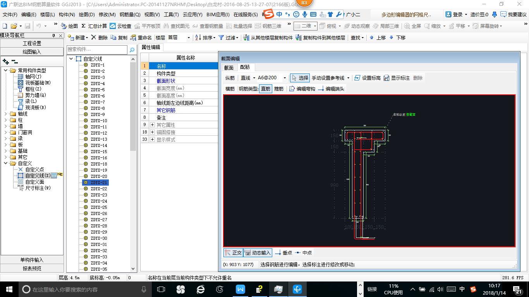The width and height of the screenshot is (529, 297).
Task: Open 云检查 tool
Action: point(120,26)
